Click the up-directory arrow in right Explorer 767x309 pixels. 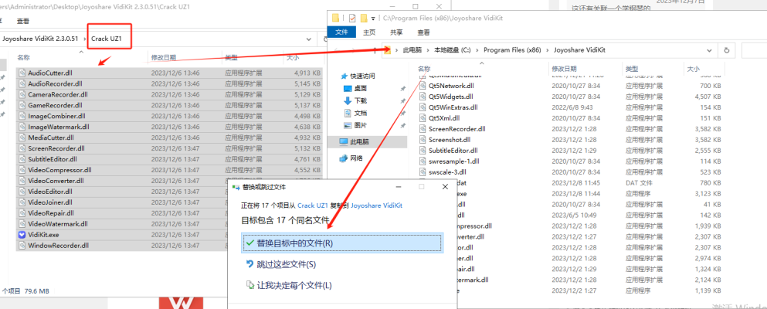tap(375, 50)
